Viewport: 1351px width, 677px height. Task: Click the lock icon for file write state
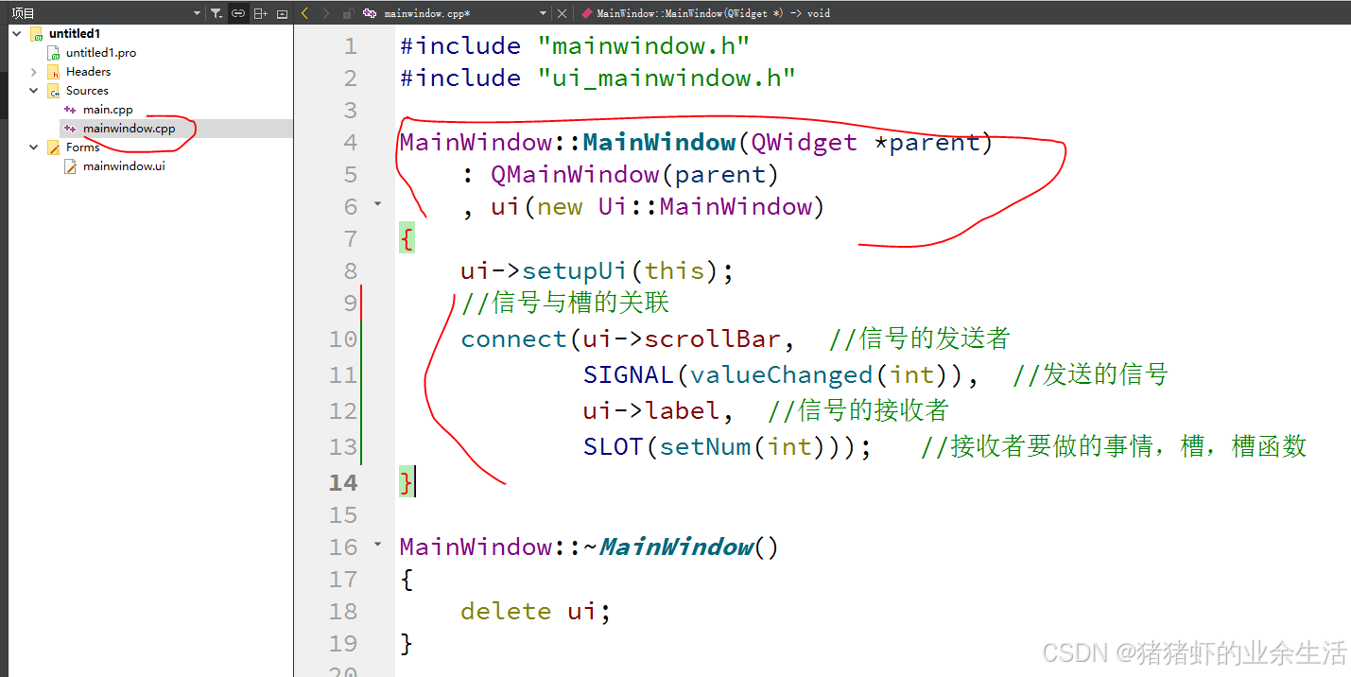348,13
